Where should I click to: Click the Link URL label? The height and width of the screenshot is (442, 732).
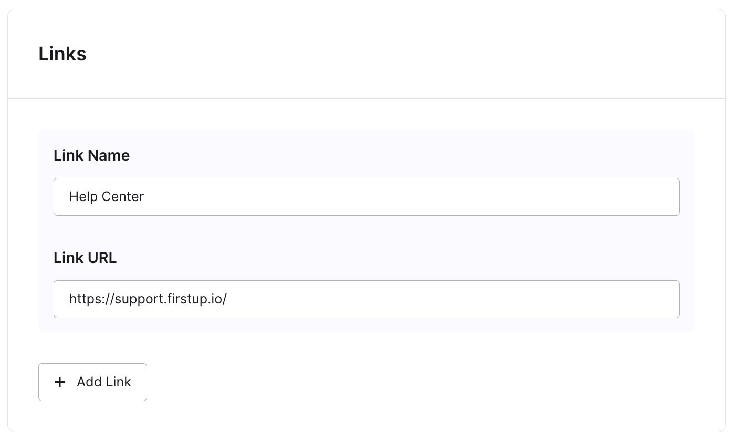point(85,258)
